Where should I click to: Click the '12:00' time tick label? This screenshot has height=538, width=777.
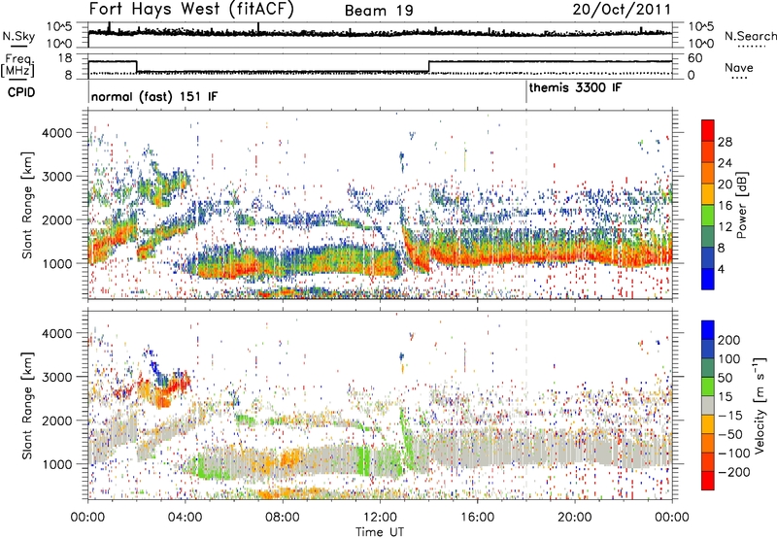(380, 518)
